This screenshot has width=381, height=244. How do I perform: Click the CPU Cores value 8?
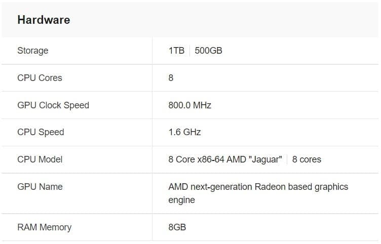(x=171, y=78)
